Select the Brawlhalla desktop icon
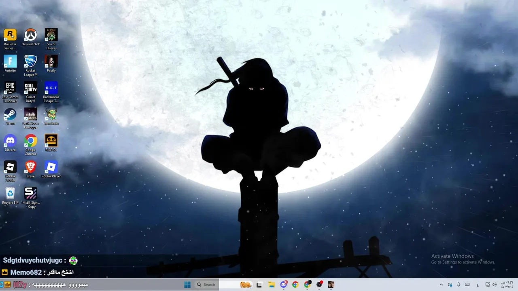The image size is (518, 291). pos(51,116)
